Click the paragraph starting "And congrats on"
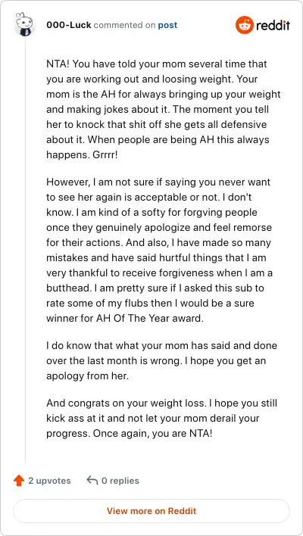Screen dimensions: 303x536 tap(162, 419)
